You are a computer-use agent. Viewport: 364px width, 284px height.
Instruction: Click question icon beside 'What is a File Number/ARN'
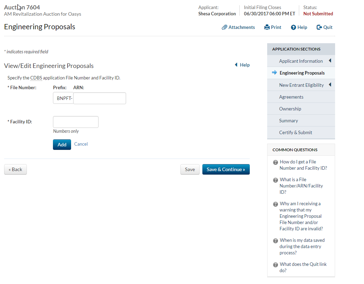(275, 180)
